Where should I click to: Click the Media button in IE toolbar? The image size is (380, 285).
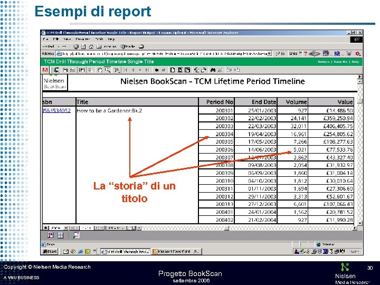tap(128, 46)
